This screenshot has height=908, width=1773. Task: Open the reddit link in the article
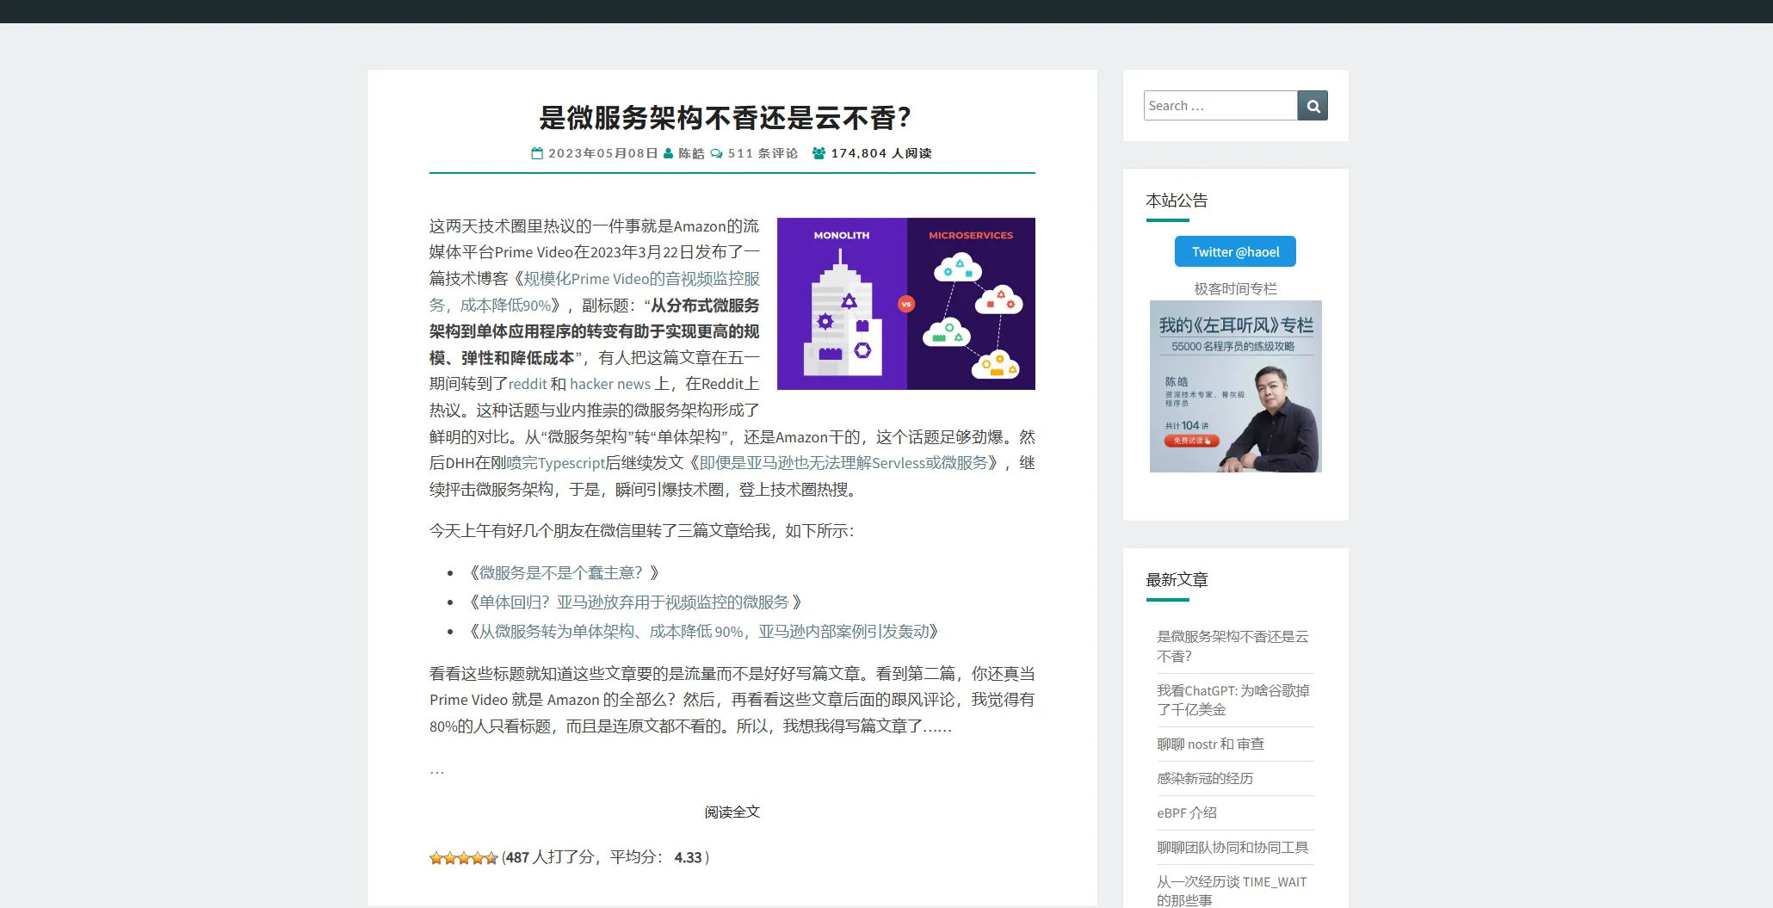(528, 384)
